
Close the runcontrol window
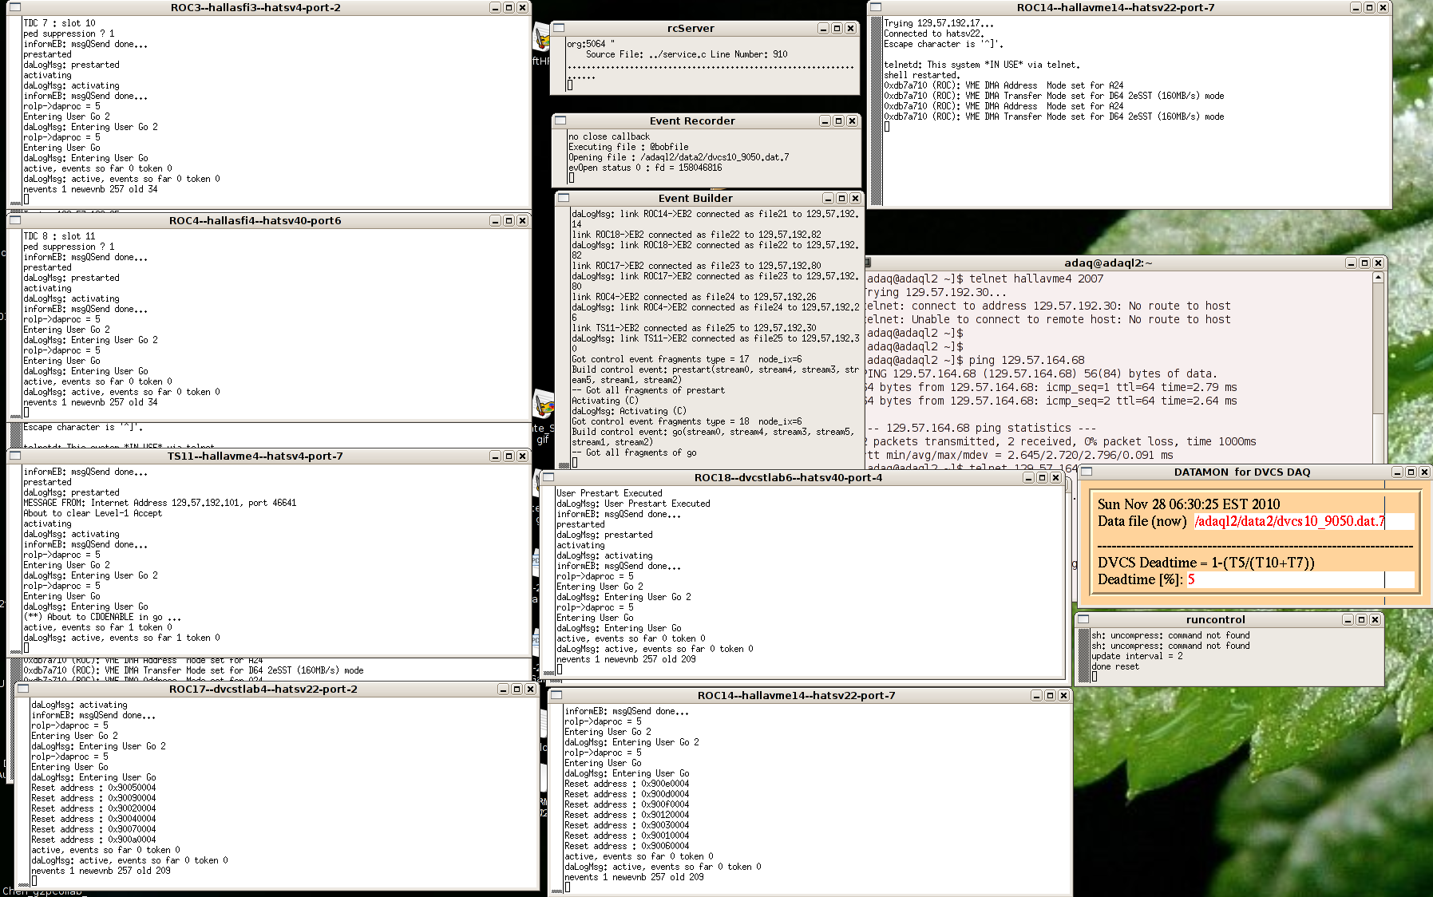1376,619
